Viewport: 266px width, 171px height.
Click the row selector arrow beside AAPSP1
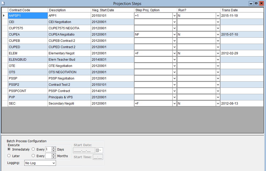click(x=4, y=16)
